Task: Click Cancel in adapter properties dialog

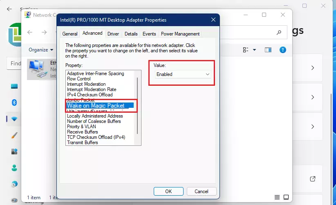Action: click(x=202, y=191)
